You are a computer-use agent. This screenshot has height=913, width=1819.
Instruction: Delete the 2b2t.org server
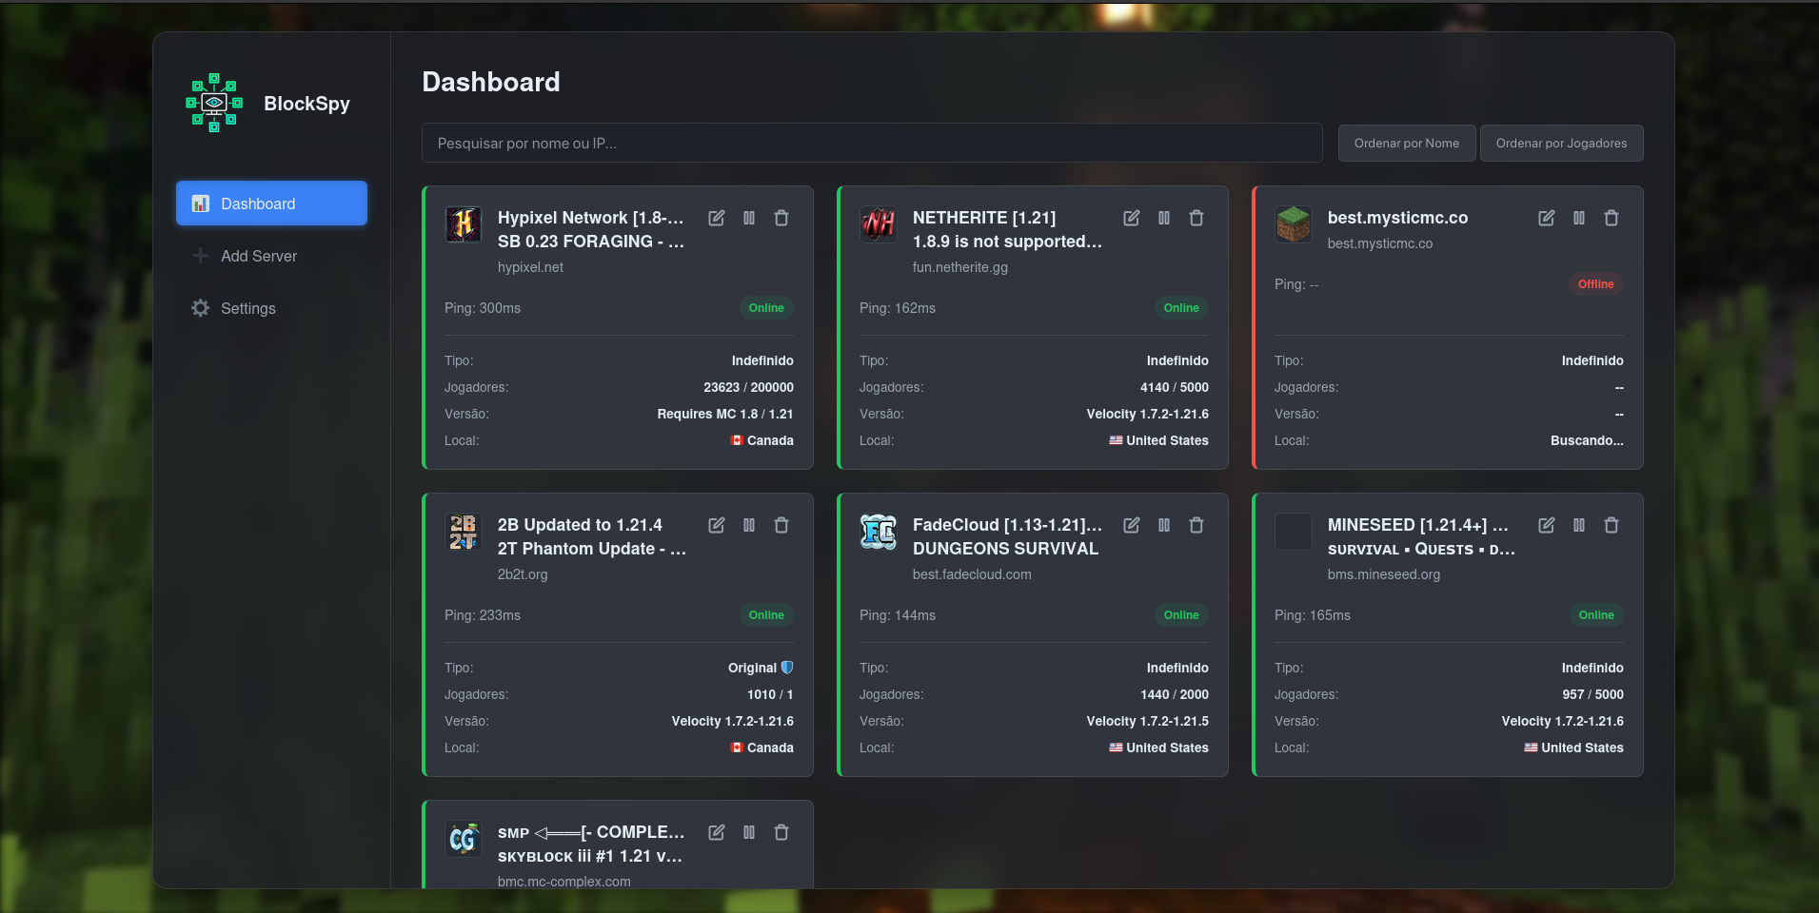click(x=781, y=525)
